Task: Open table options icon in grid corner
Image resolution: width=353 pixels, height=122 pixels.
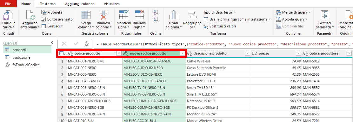Action: pos(62,53)
